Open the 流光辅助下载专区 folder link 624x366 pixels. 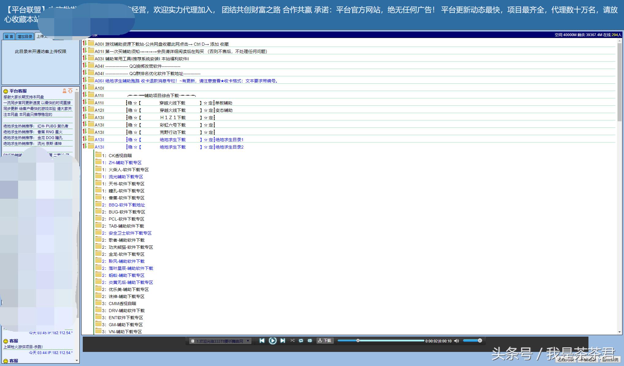(126, 177)
